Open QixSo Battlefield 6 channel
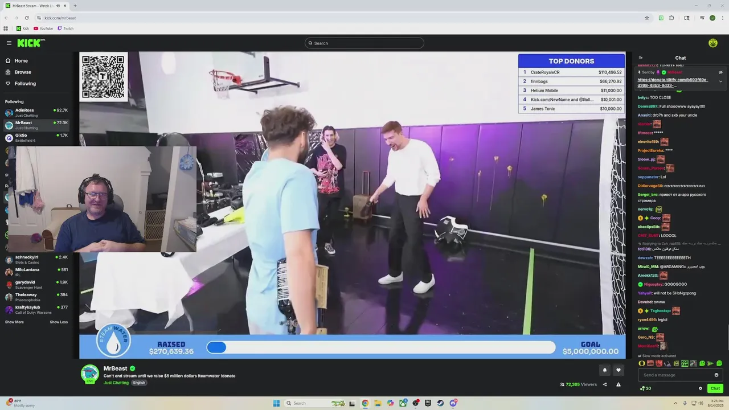The width and height of the screenshot is (729, 410). [x=36, y=138]
